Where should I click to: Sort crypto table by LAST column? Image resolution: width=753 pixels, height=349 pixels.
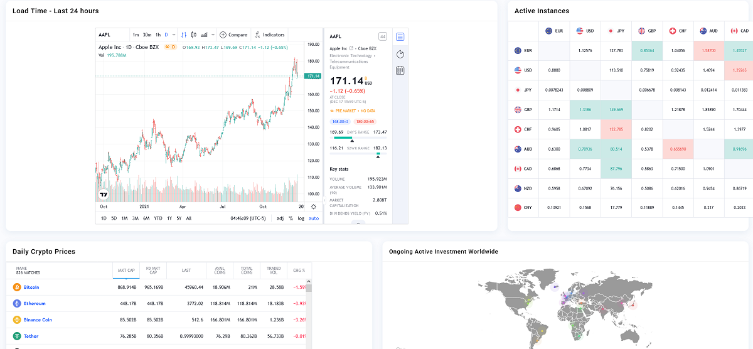(186, 271)
